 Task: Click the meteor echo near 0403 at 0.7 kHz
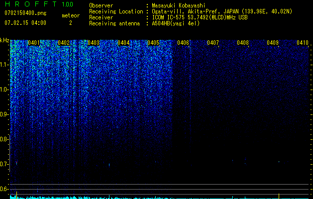click(109, 165)
